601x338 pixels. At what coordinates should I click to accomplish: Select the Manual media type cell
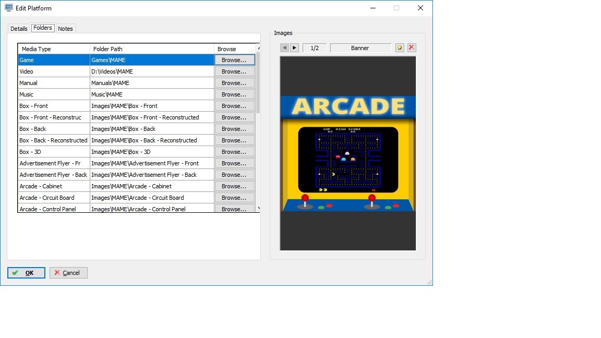(54, 83)
